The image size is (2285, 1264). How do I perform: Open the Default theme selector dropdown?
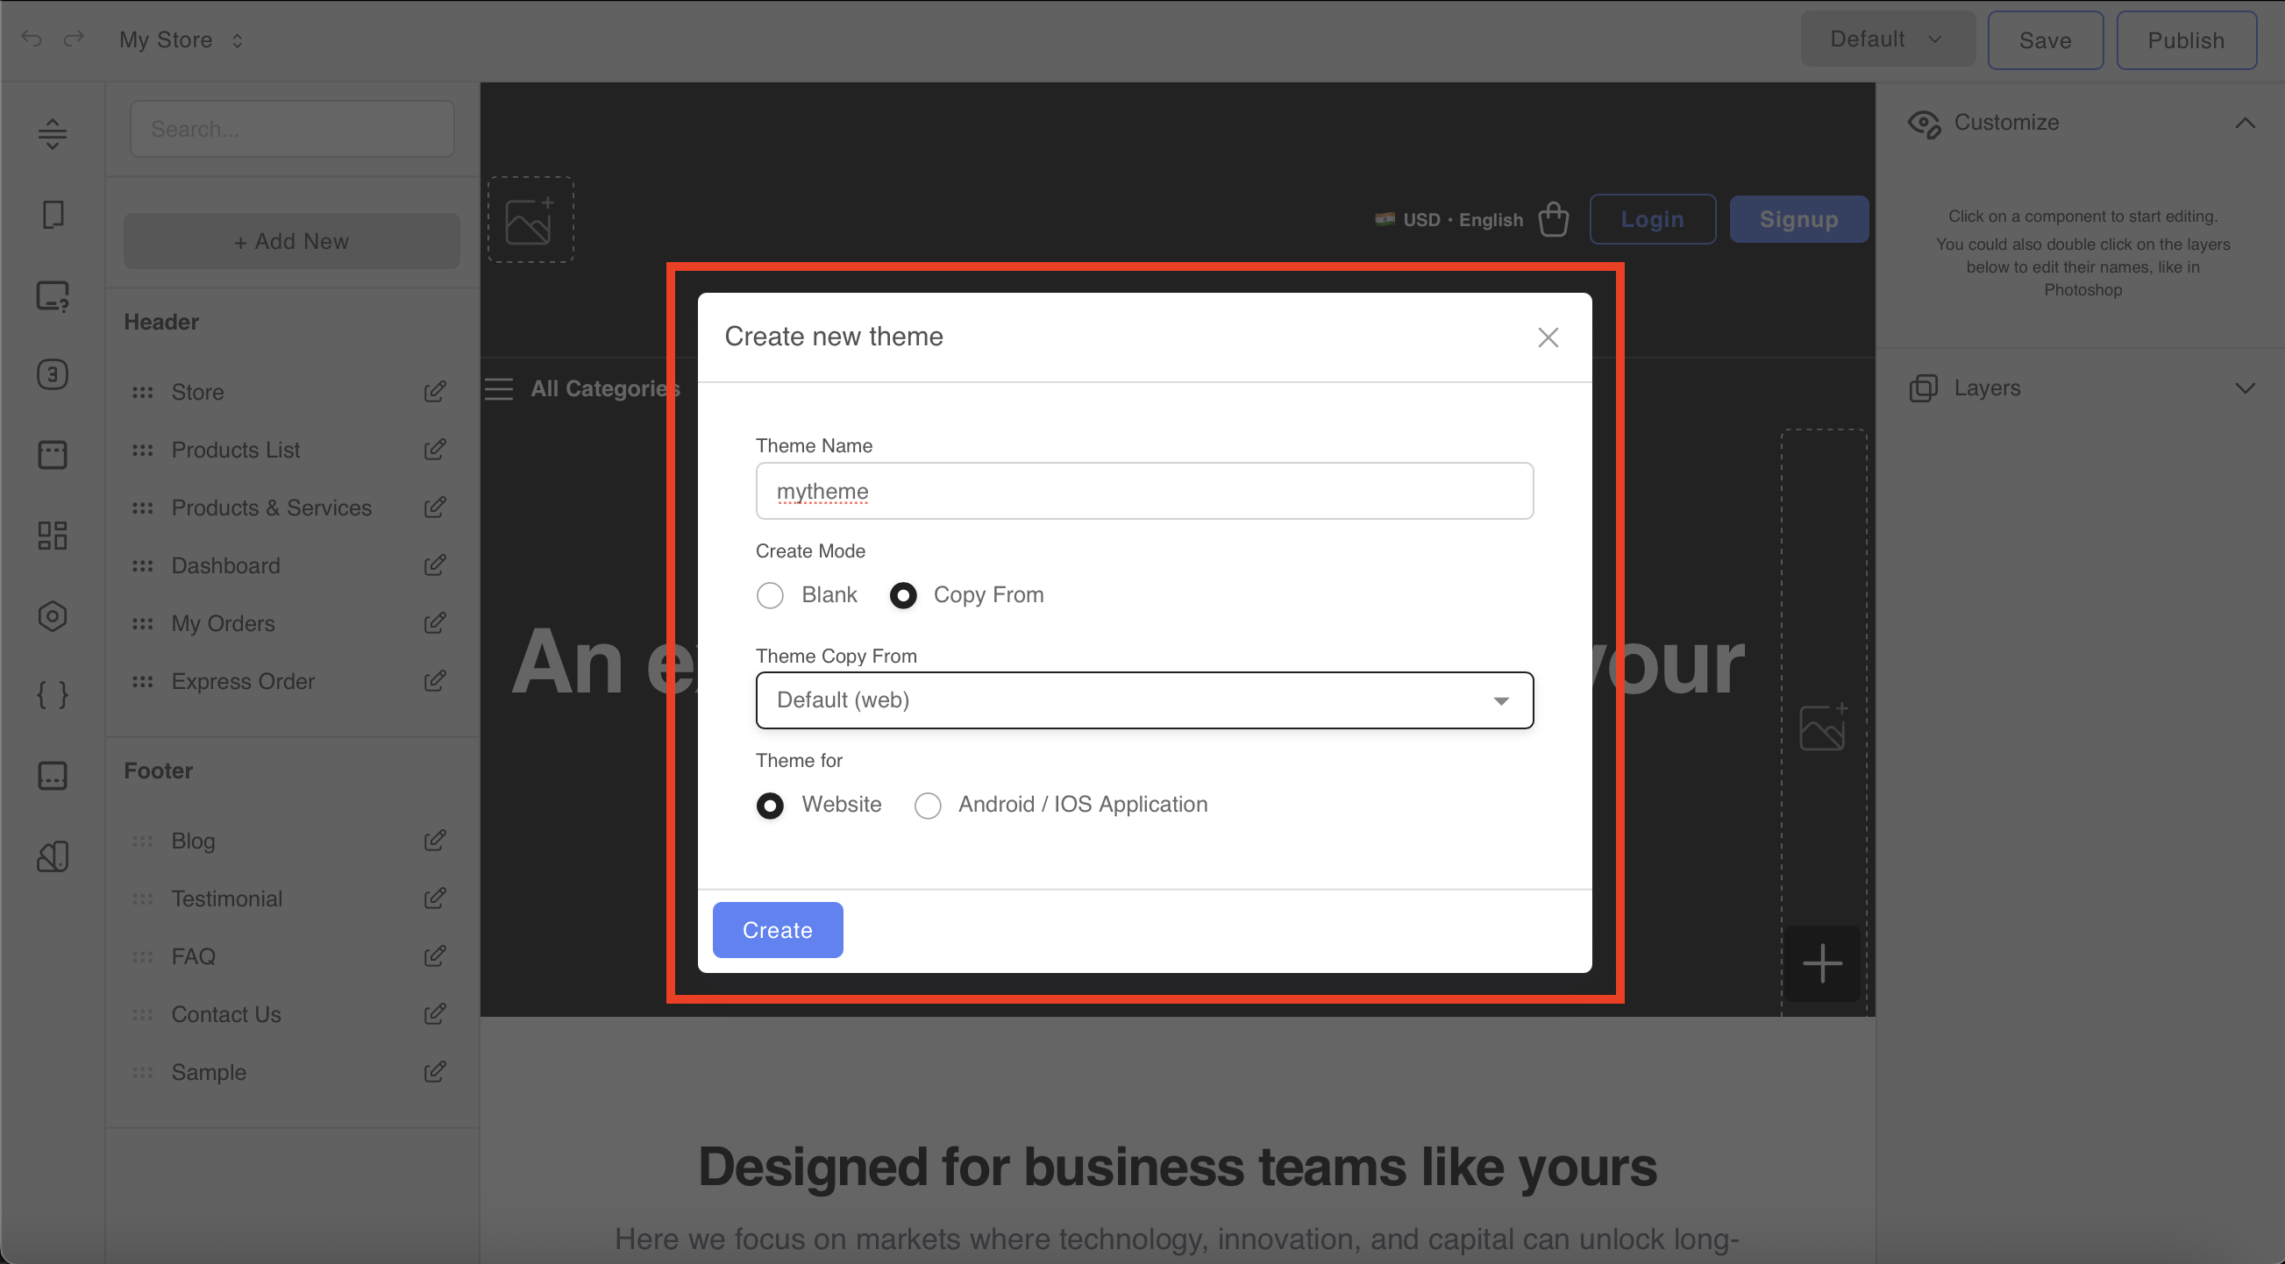coord(1887,39)
